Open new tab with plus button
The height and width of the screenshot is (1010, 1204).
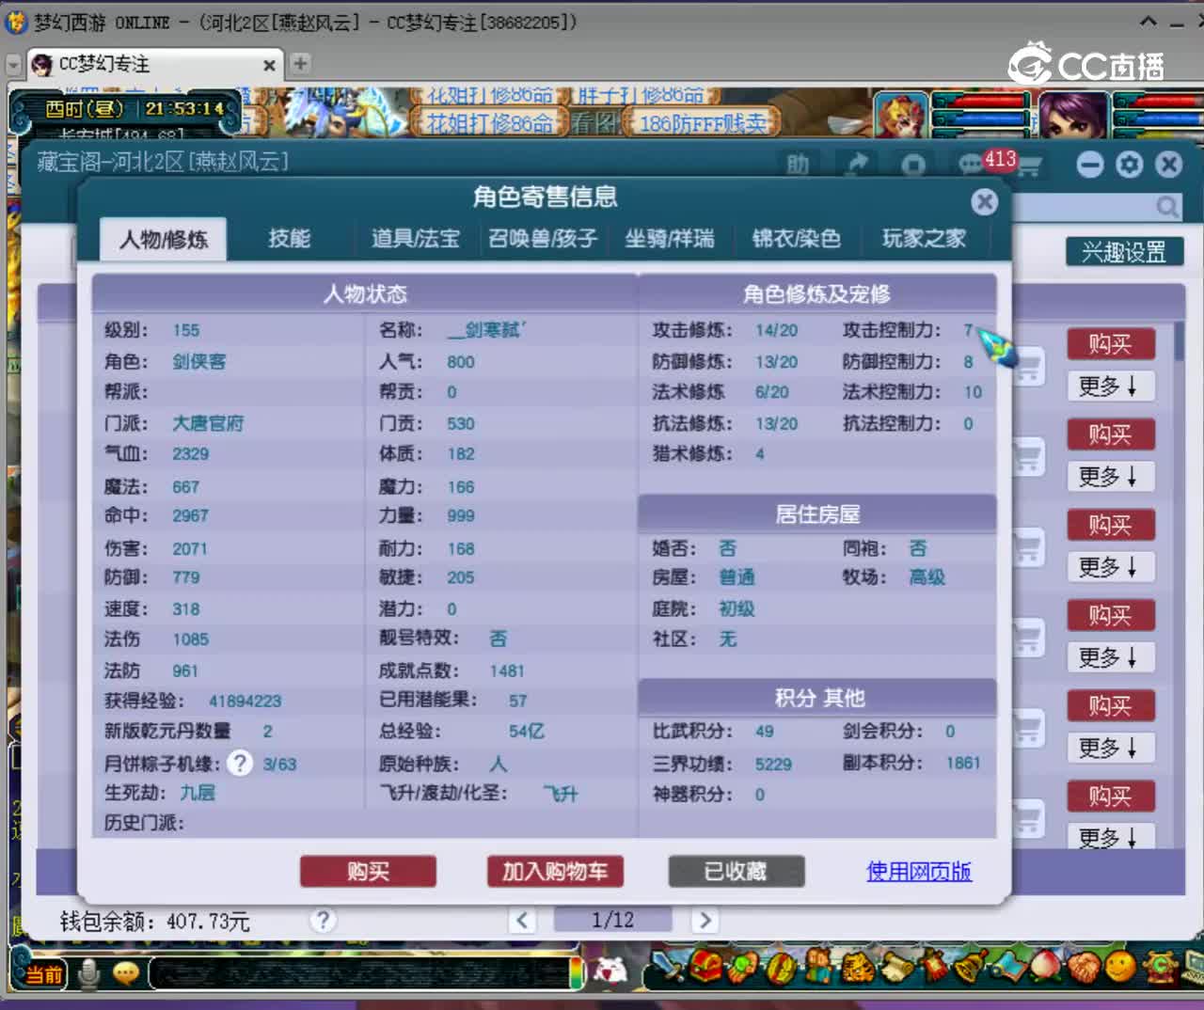click(x=300, y=64)
